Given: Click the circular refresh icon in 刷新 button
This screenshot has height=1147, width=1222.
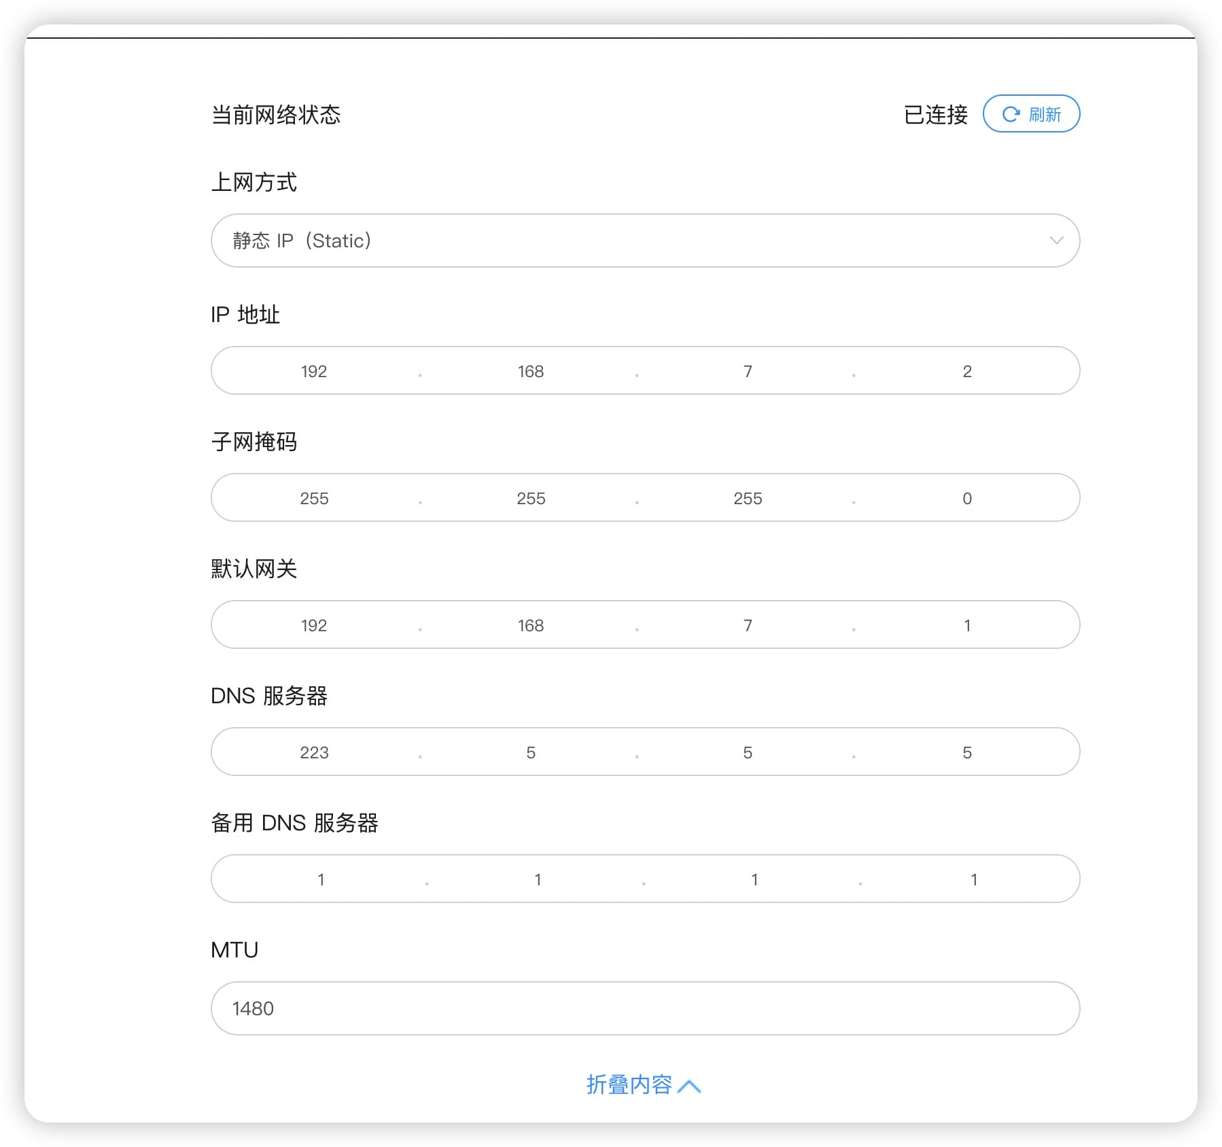Looking at the screenshot, I should [x=1010, y=114].
